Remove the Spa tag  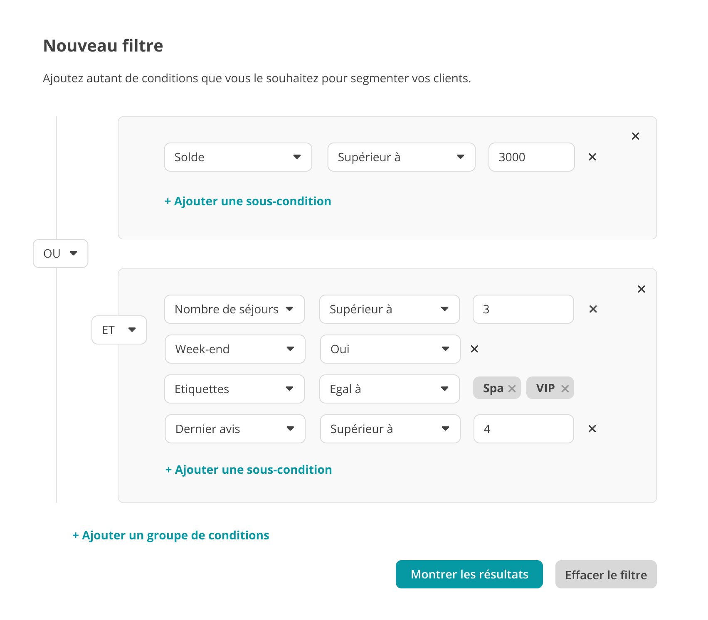pos(512,389)
